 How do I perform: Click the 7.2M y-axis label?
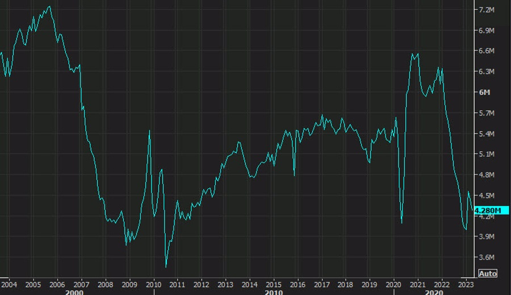point(488,10)
